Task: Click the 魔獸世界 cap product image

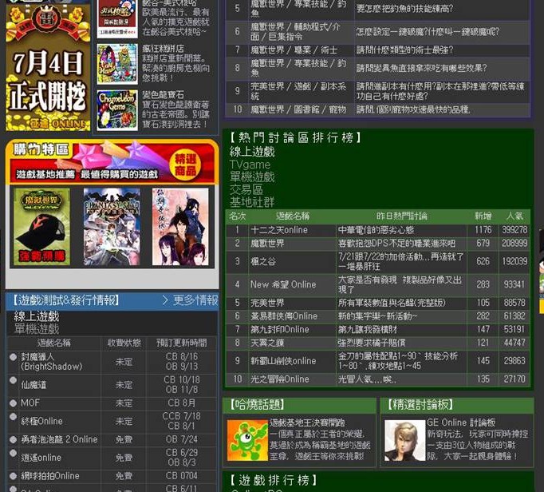Action: pos(41,227)
